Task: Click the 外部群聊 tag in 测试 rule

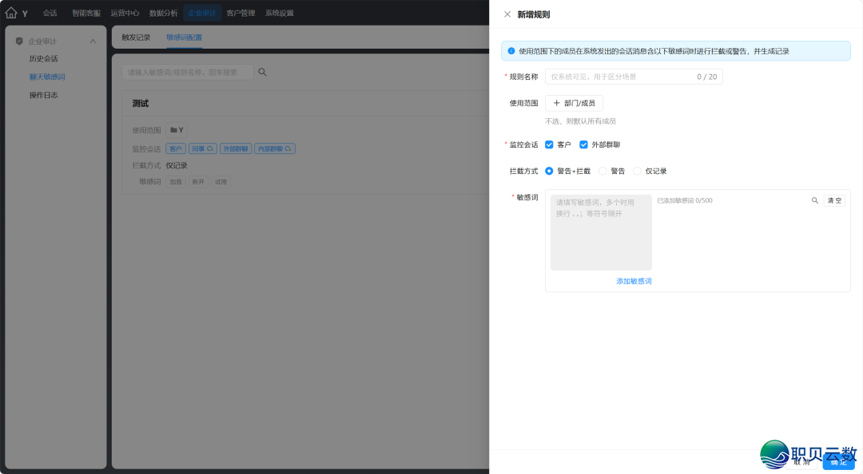Action: click(236, 149)
